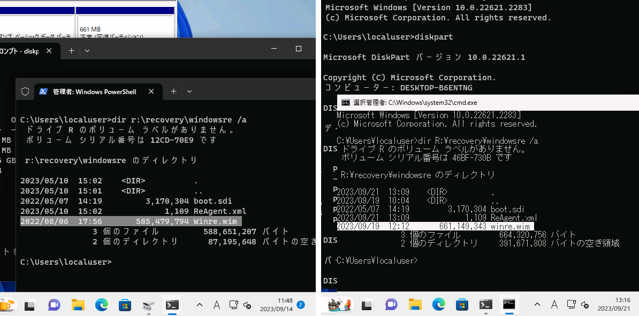The height and width of the screenshot is (316, 639).
Task: Launch Microsoft Edge from the 13:16 taskbar
Action: tap(438, 305)
